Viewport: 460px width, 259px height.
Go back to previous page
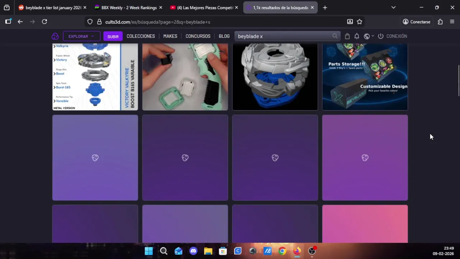click(20, 22)
